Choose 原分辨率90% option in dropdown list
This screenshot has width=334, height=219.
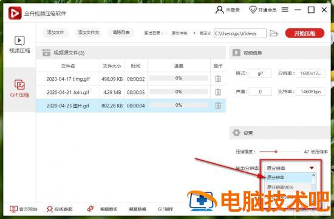pos(288,187)
